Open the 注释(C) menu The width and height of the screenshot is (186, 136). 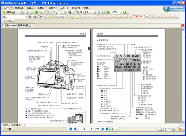[53, 8]
